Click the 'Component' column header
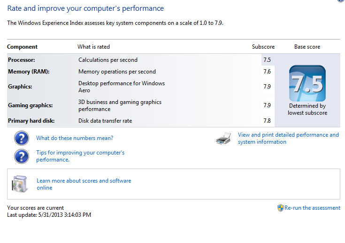345x243 pixels. coord(22,47)
